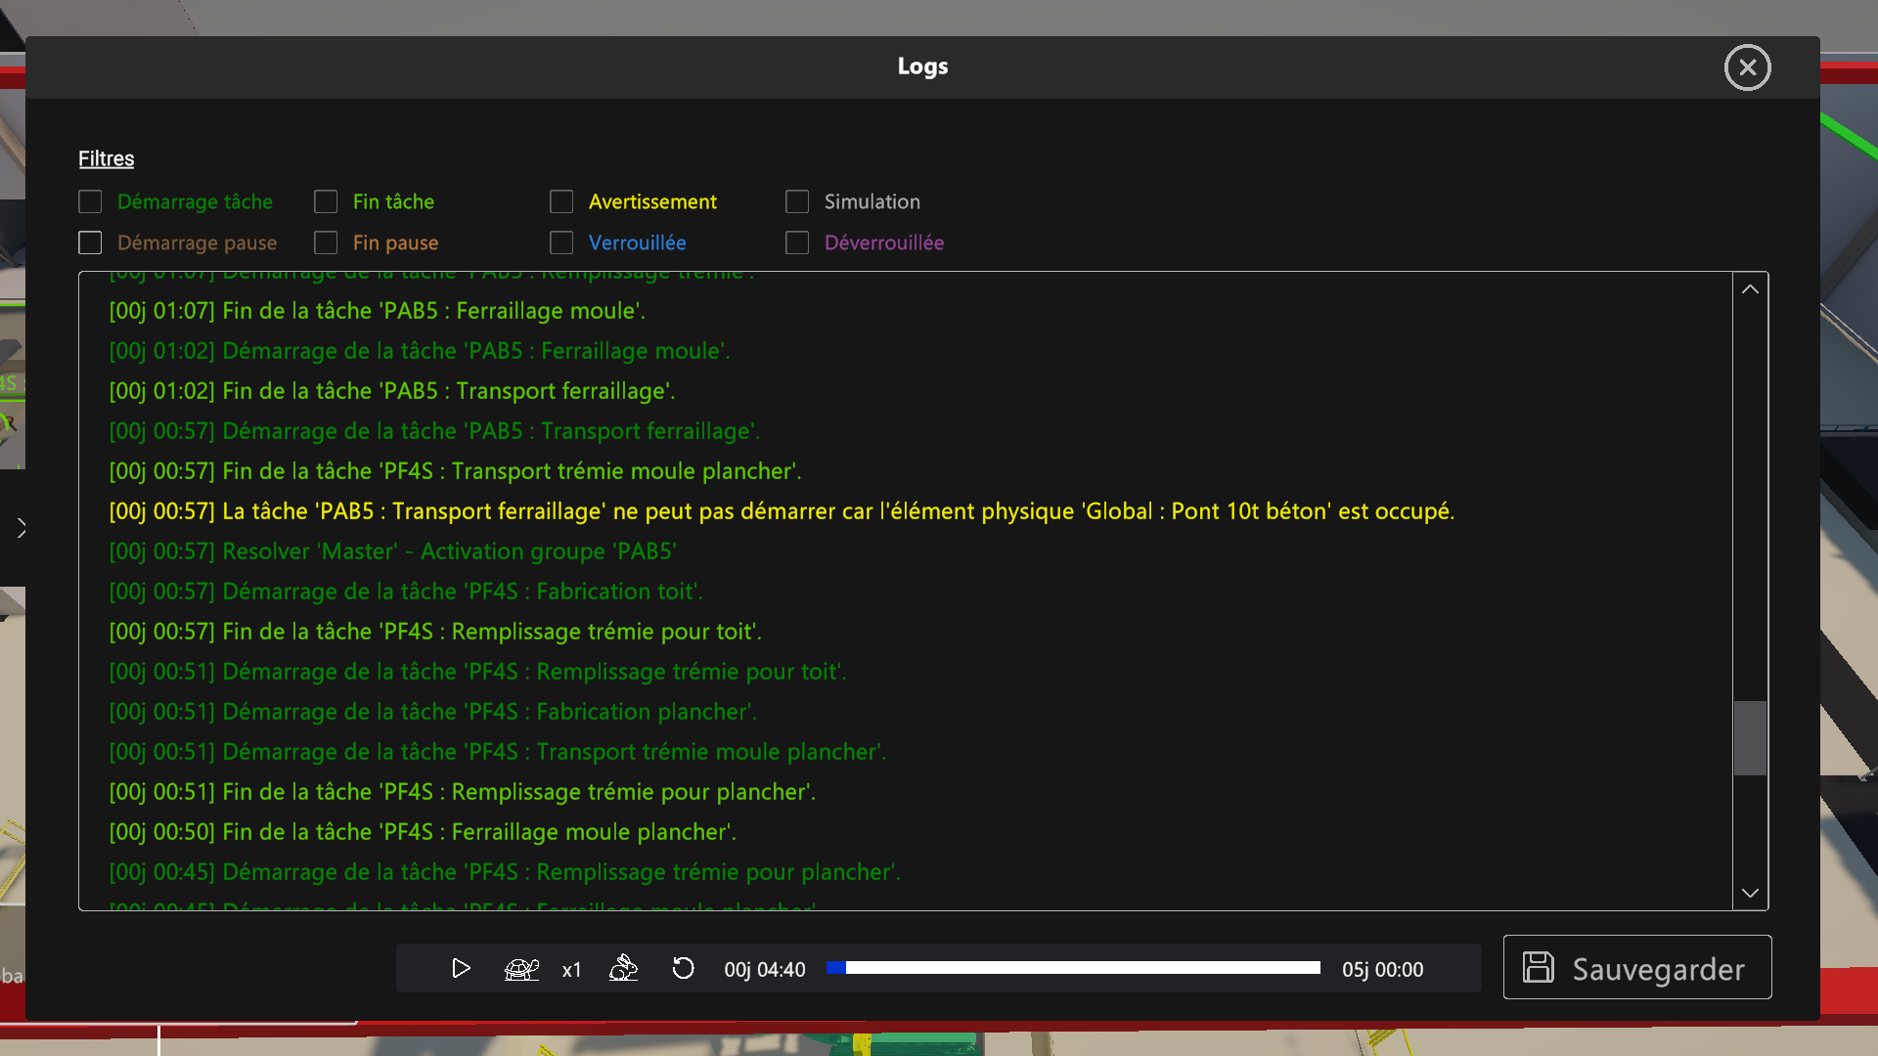This screenshot has height=1056, width=1878.
Task: Click the restart simulation circular arrow
Action: [683, 969]
